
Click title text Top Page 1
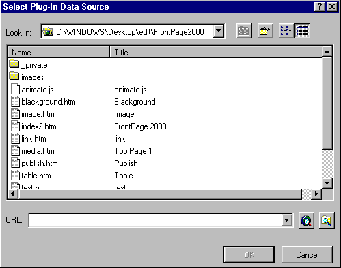(x=133, y=151)
